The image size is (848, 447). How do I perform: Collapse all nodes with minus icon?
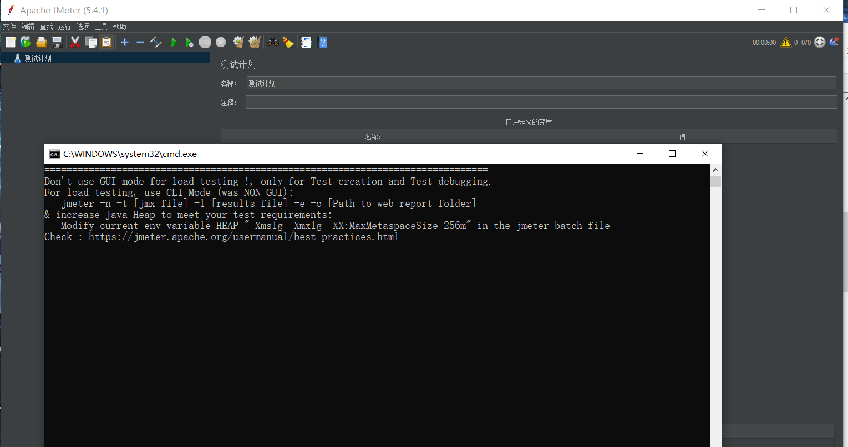(x=140, y=42)
